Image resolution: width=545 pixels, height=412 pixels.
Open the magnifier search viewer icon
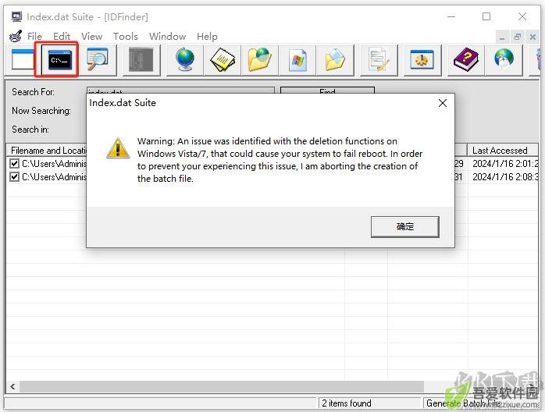[x=98, y=59]
